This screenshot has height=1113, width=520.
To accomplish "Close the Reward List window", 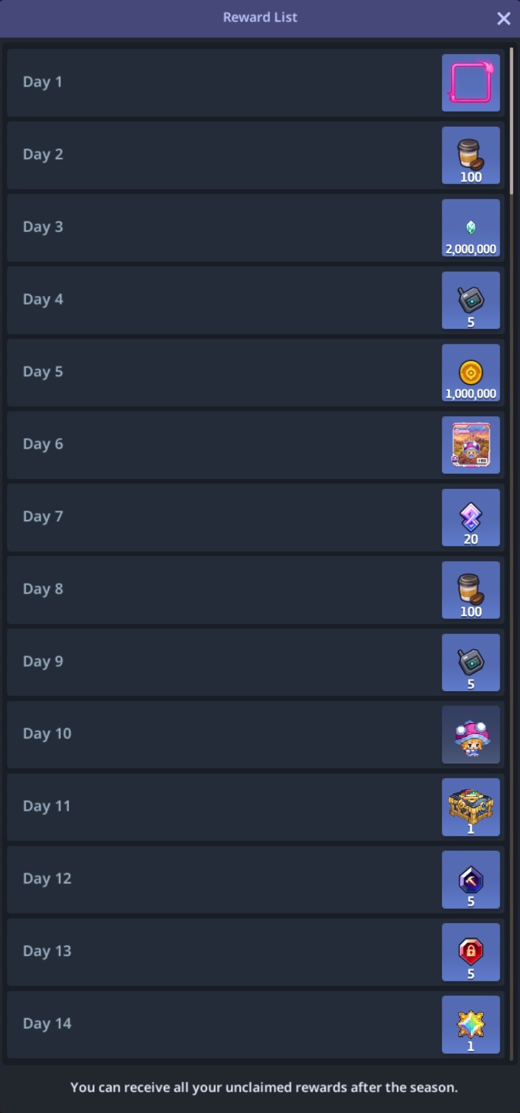I will (503, 18).
